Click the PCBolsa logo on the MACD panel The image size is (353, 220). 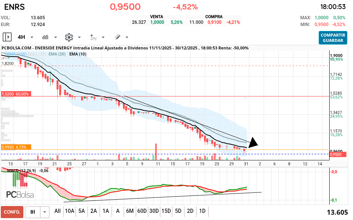21,194
